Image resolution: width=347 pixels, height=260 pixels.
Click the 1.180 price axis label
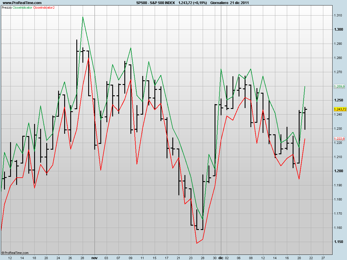point(338,199)
